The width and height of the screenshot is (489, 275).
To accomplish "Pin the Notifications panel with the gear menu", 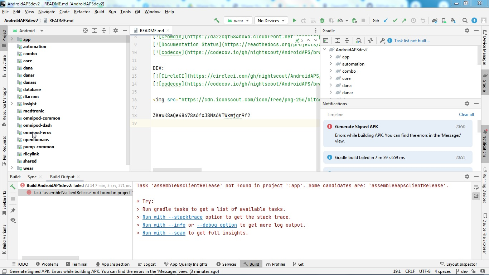I will tap(467, 103).
